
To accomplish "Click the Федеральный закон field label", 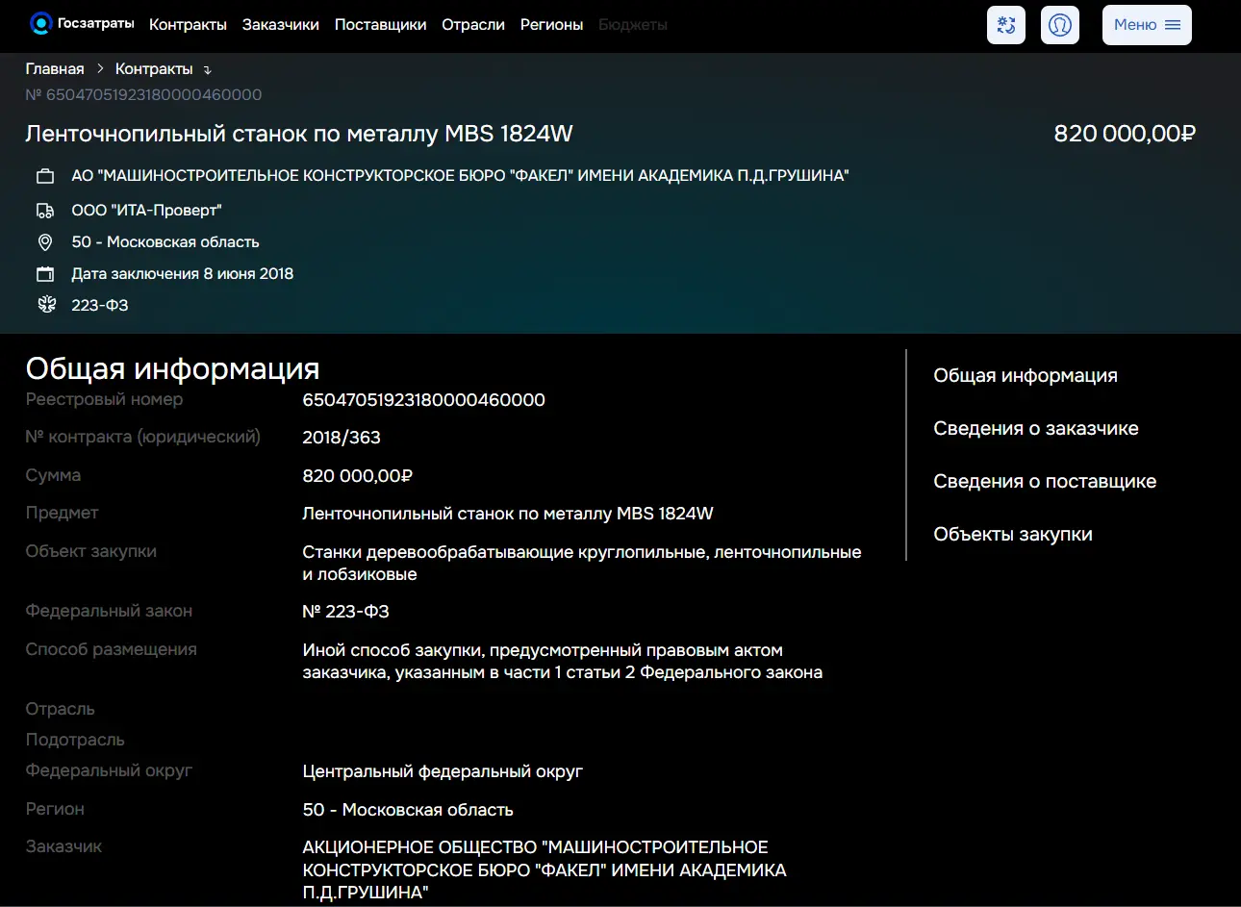I will pyautogui.click(x=109, y=611).
